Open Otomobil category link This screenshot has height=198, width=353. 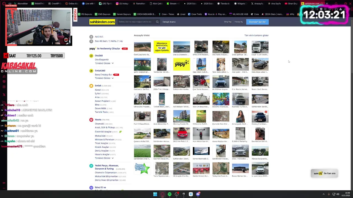[100, 124]
